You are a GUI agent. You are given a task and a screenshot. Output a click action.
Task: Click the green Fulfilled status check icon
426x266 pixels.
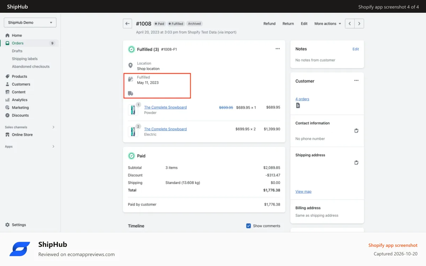point(131,49)
